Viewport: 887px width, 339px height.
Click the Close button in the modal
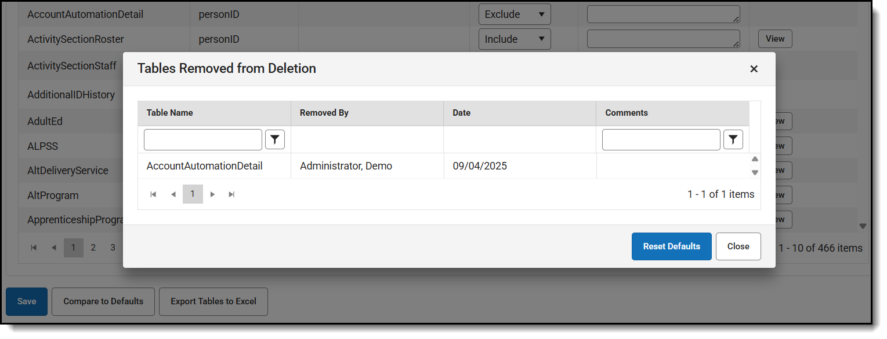tap(738, 246)
